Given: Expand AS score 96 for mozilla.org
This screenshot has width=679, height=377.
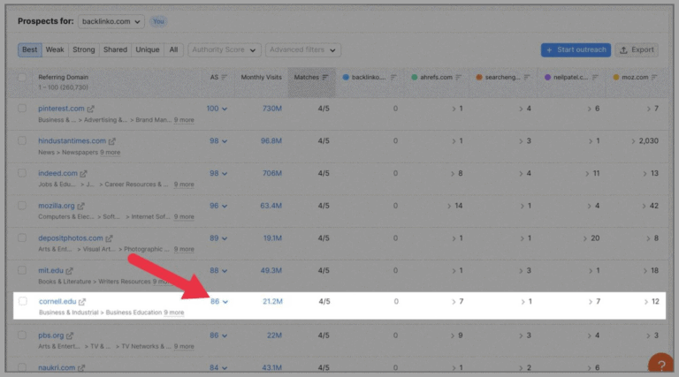Looking at the screenshot, I should coord(218,206).
